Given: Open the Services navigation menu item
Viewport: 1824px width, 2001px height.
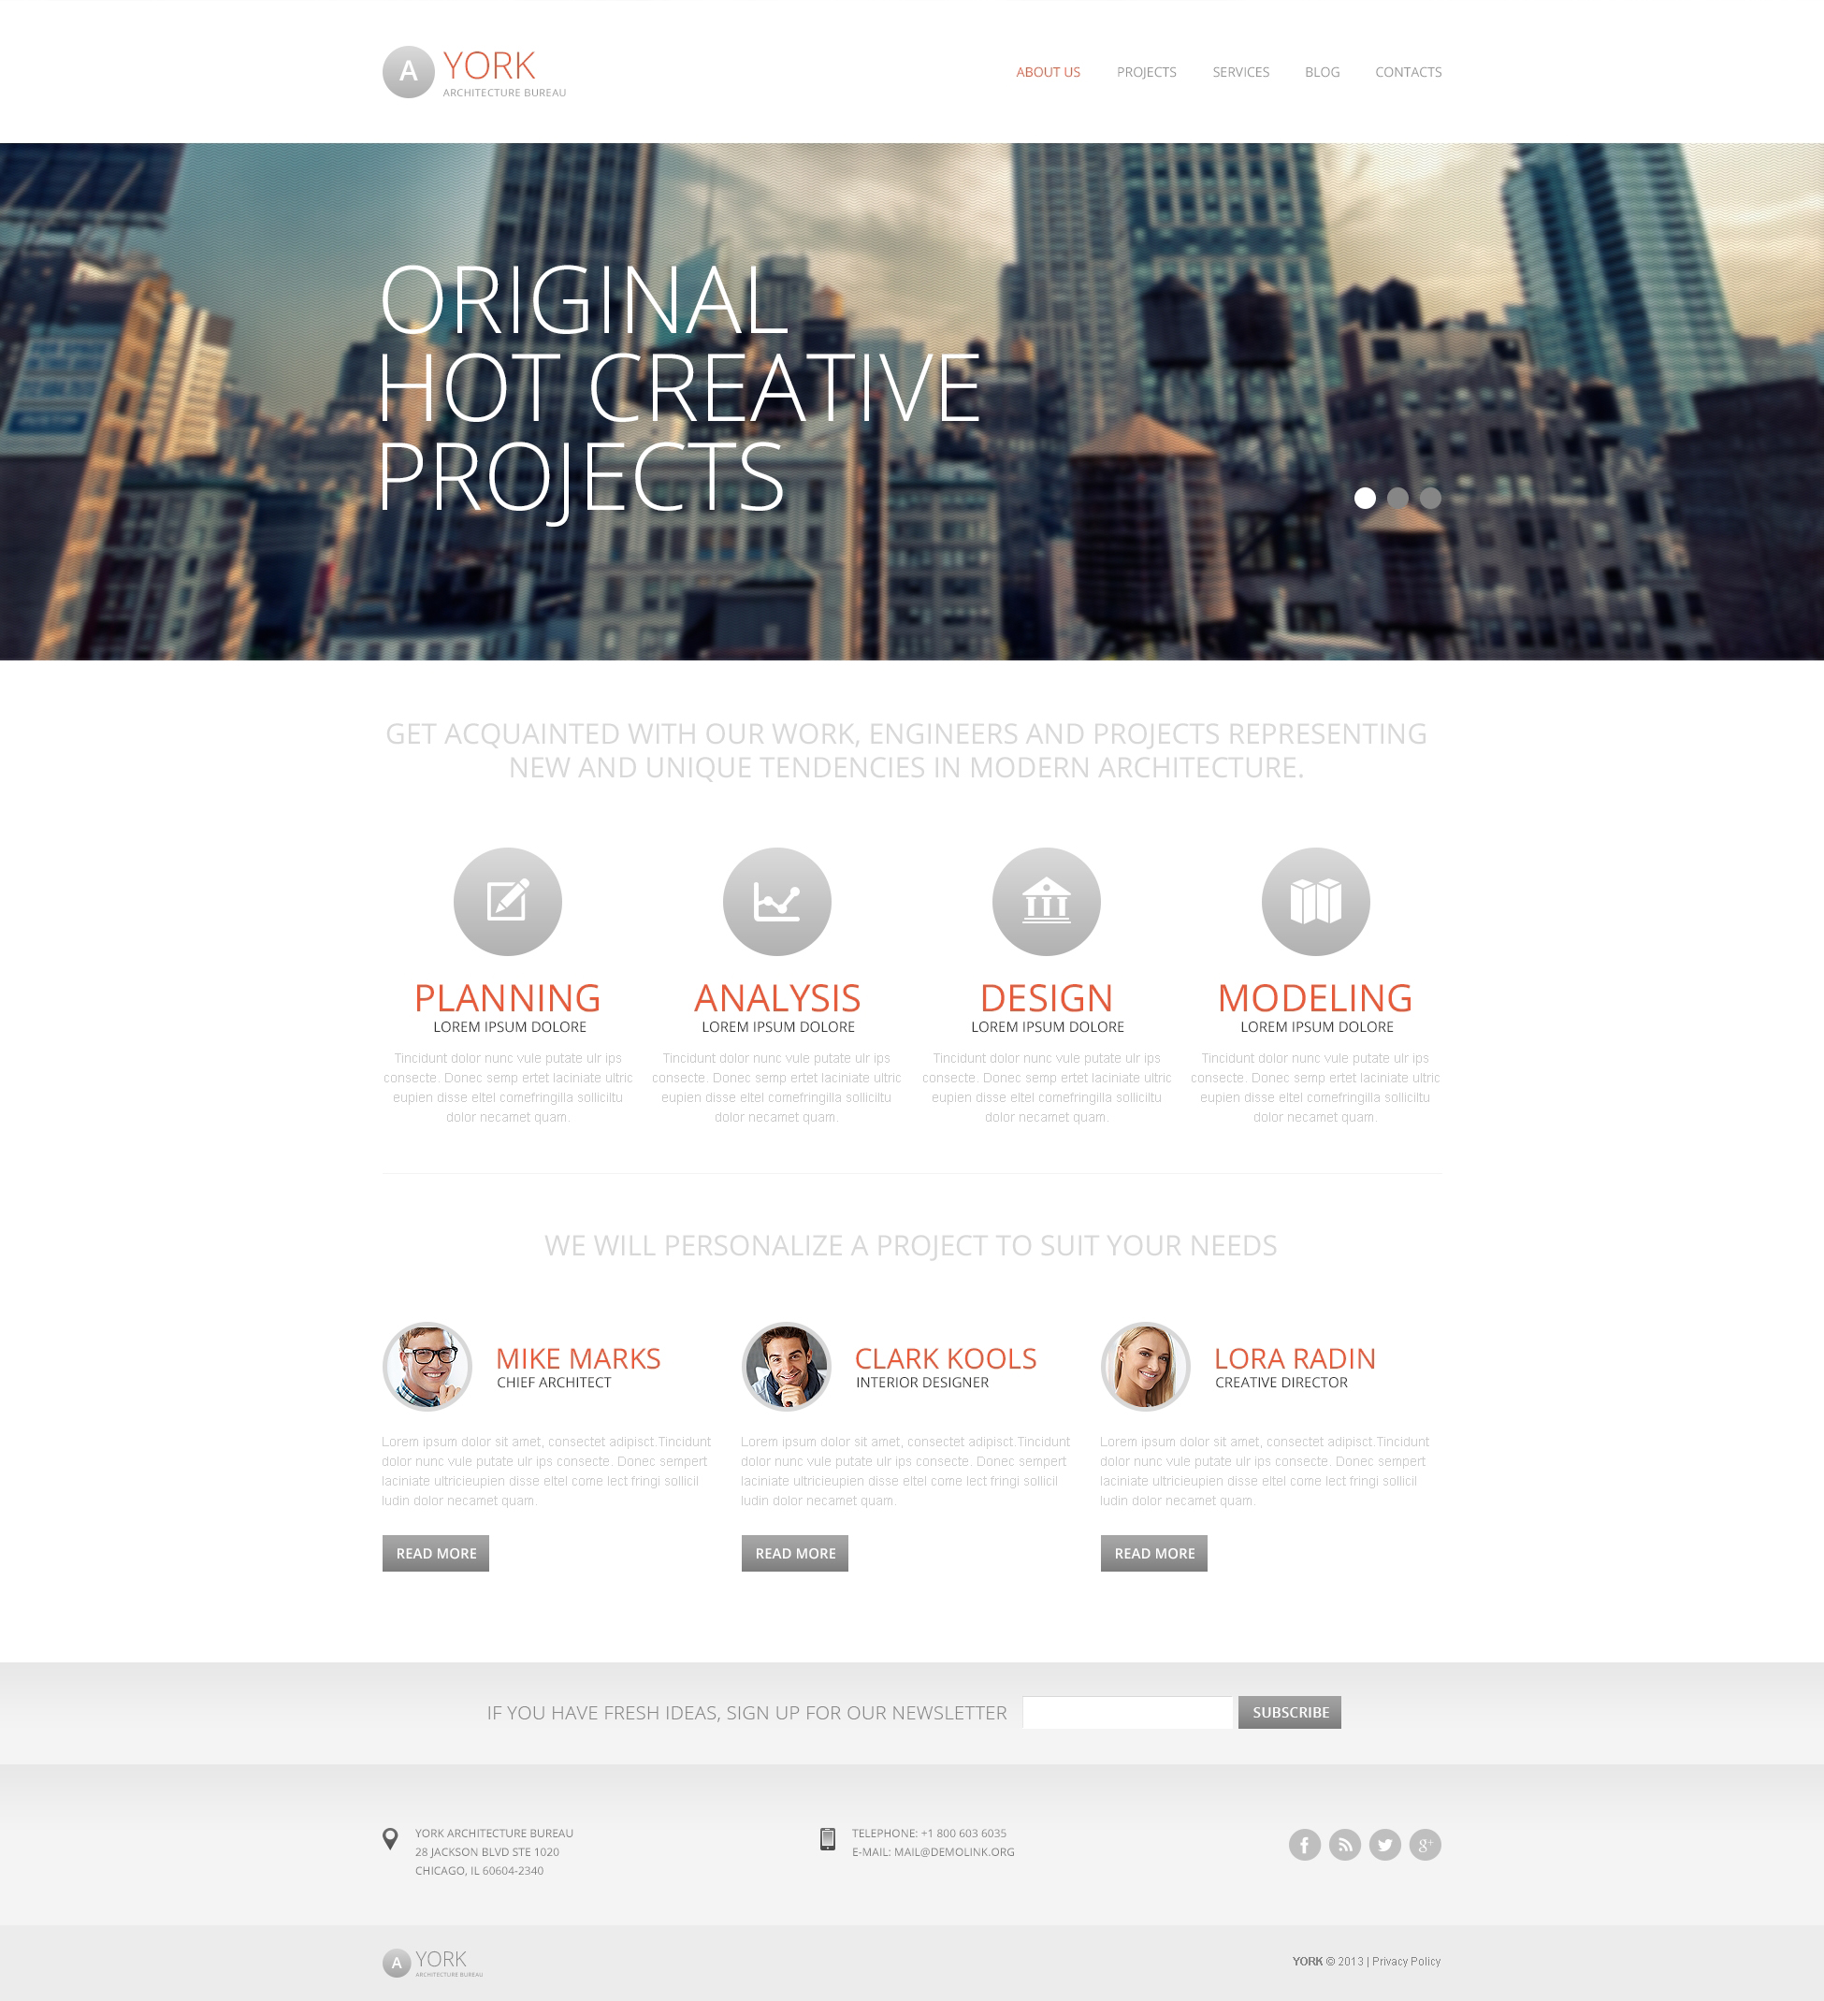Looking at the screenshot, I should [x=1240, y=71].
